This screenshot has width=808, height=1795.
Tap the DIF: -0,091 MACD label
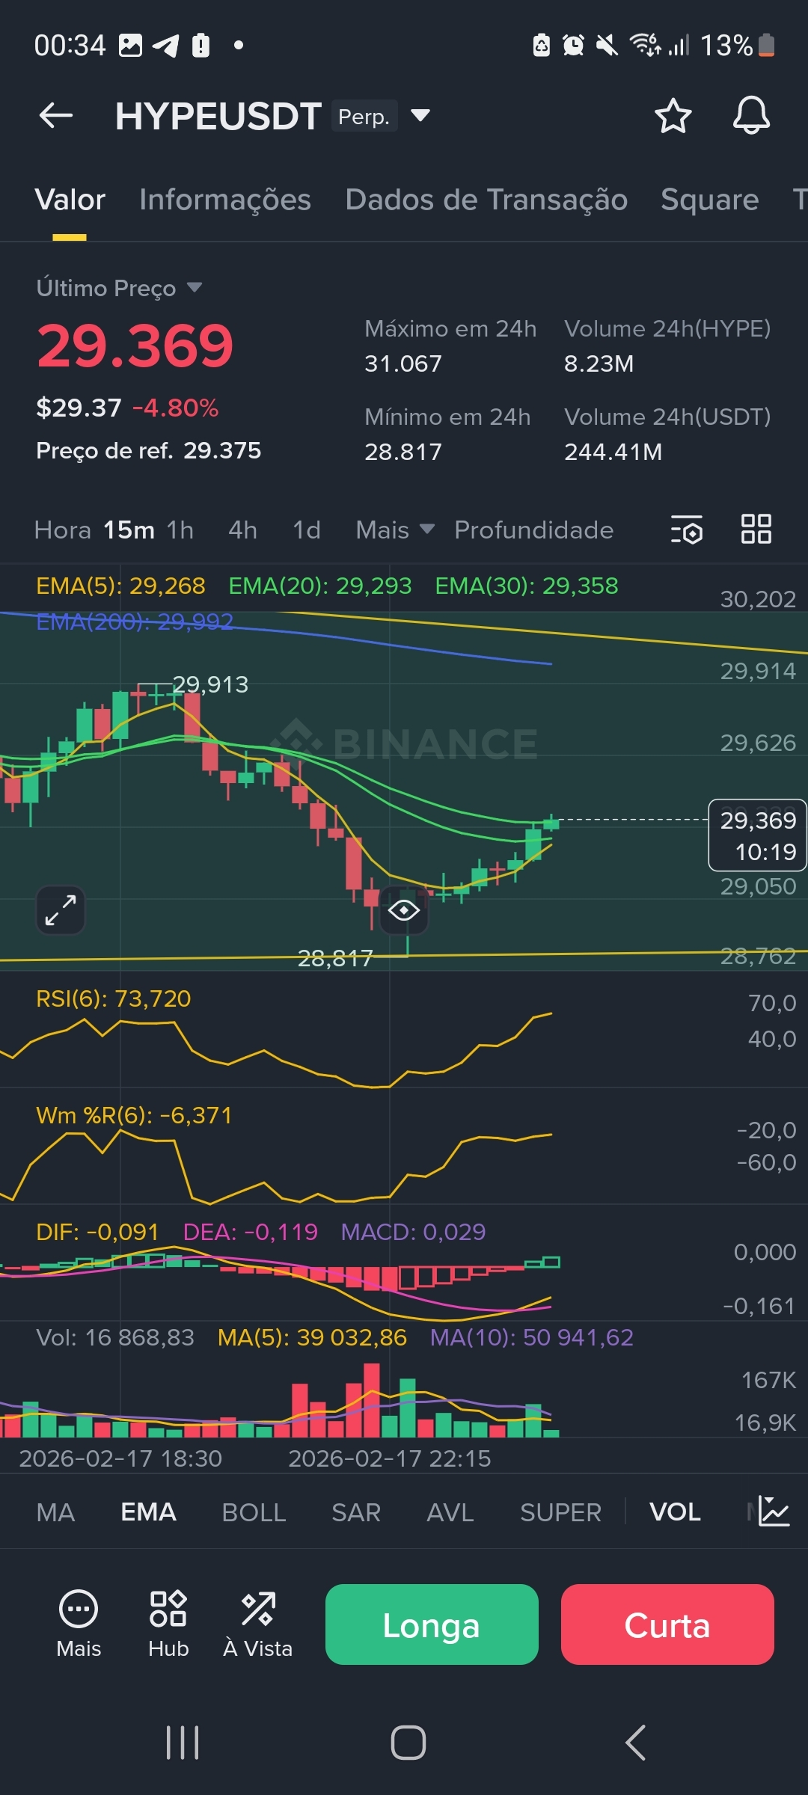[x=97, y=1232]
